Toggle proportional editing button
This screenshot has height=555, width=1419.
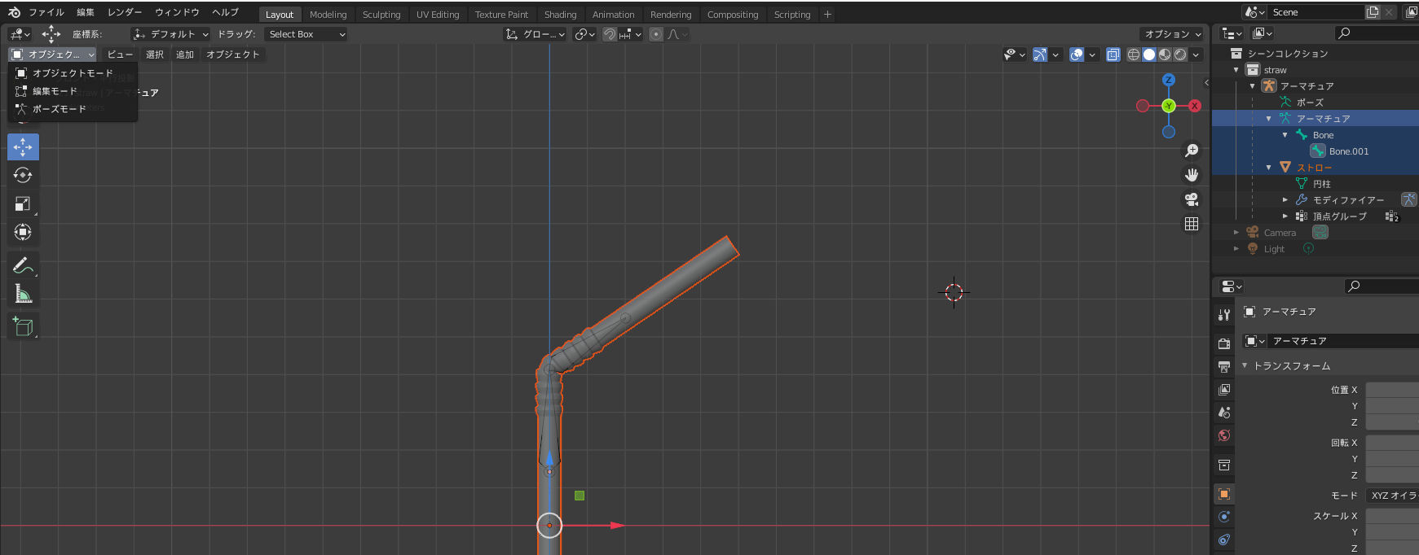tap(656, 34)
